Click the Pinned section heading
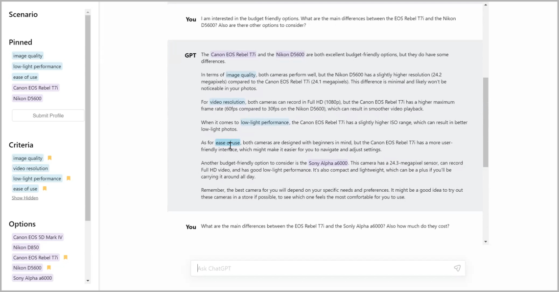The height and width of the screenshot is (292, 559). pyautogui.click(x=21, y=43)
